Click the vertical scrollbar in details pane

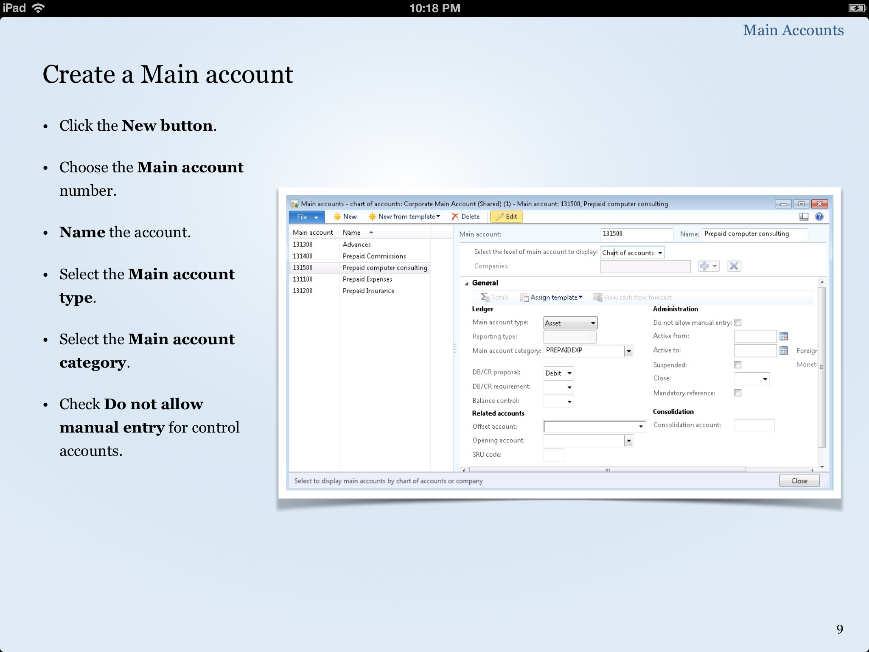point(822,367)
